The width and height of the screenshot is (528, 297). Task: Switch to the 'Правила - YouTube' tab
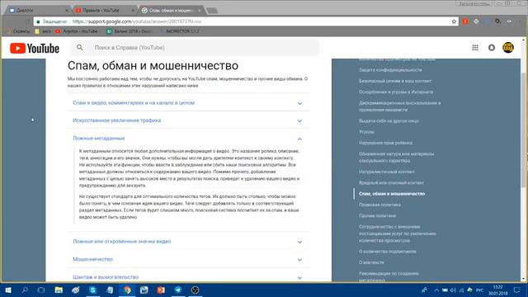click(105, 11)
